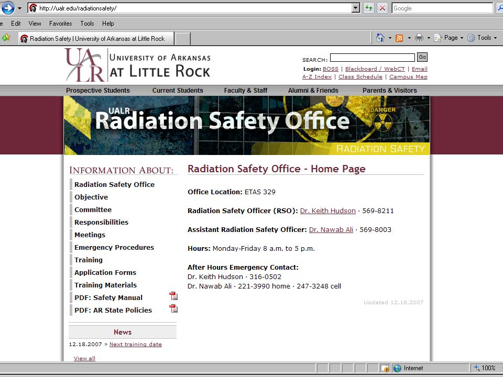Click the site favicon in address bar
This screenshot has height=377, width=503.
click(x=33, y=8)
